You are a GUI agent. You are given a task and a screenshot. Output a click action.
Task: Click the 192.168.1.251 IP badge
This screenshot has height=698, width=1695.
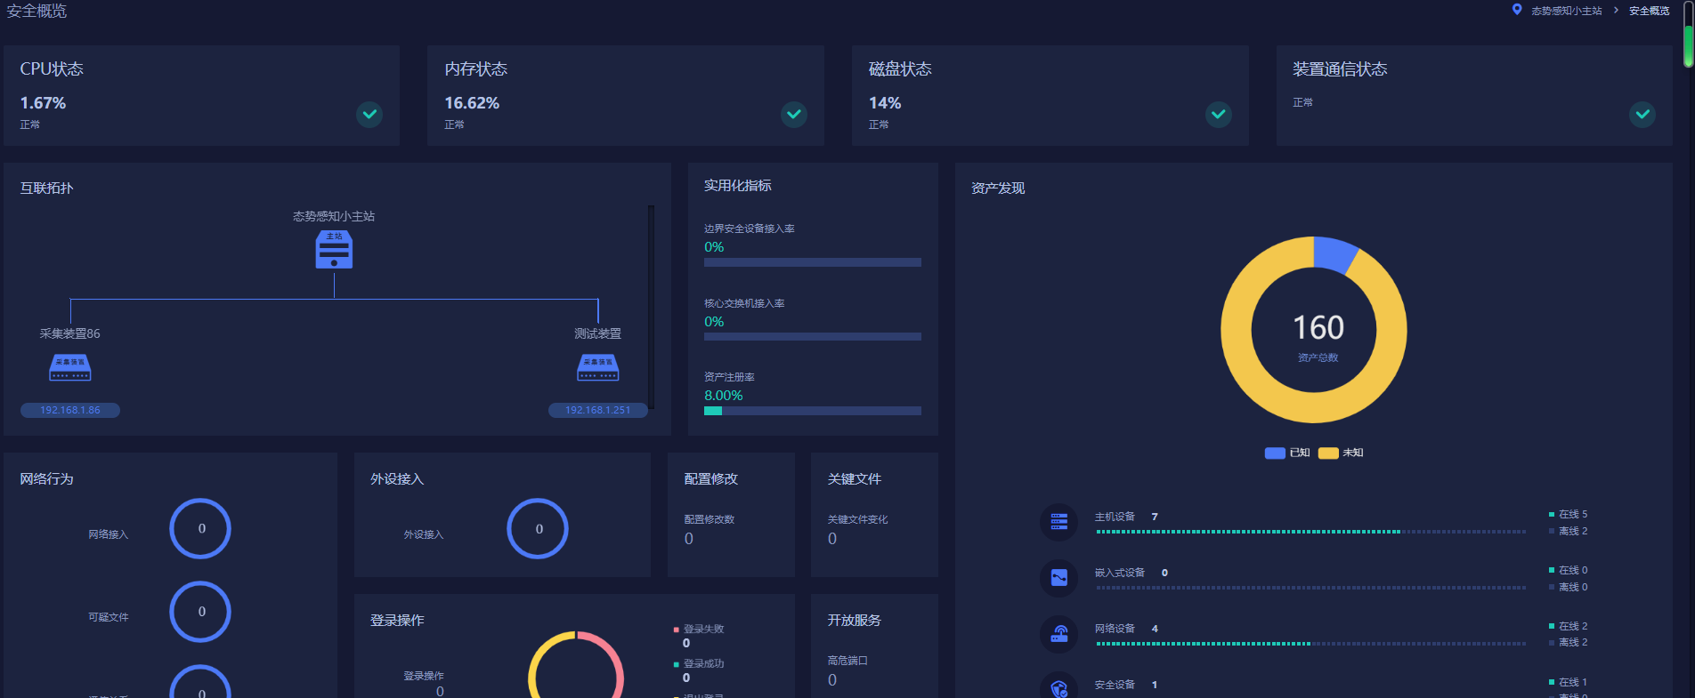click(598, 410)
